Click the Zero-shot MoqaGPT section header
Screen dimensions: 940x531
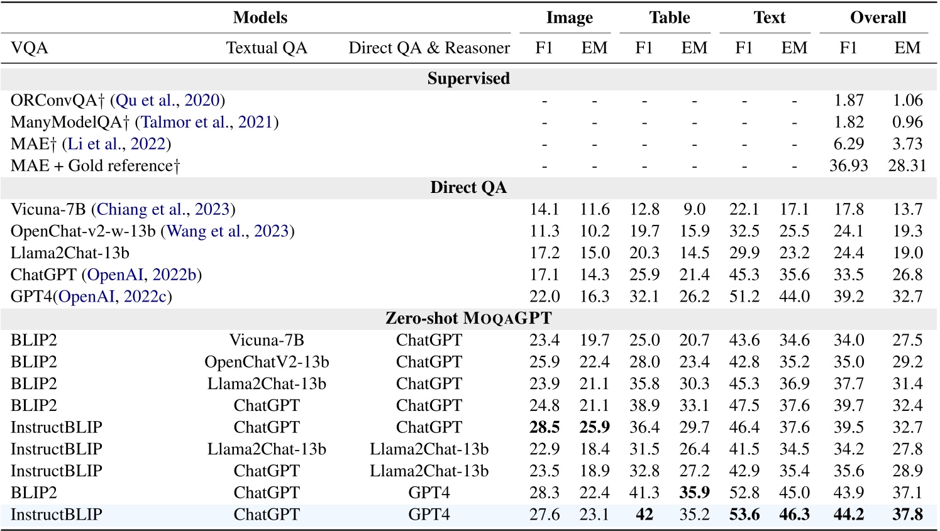click(468, 318)
